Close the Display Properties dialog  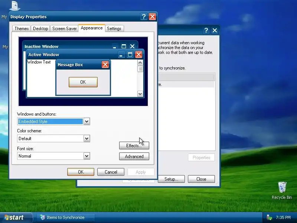click(x=152, y=17)
